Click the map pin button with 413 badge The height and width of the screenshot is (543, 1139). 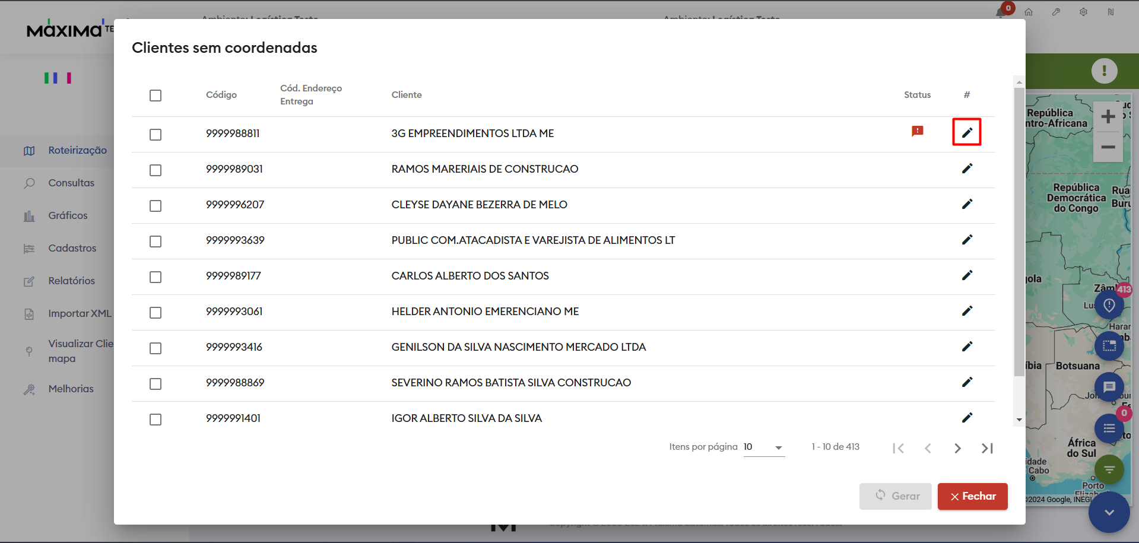[x=1109, y=305]
